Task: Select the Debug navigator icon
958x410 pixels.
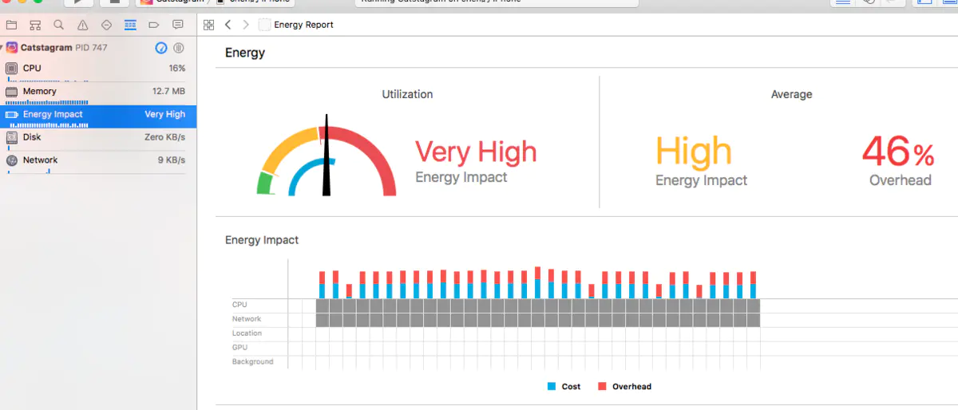Action: pyautogui.click(x=130, y=25)
